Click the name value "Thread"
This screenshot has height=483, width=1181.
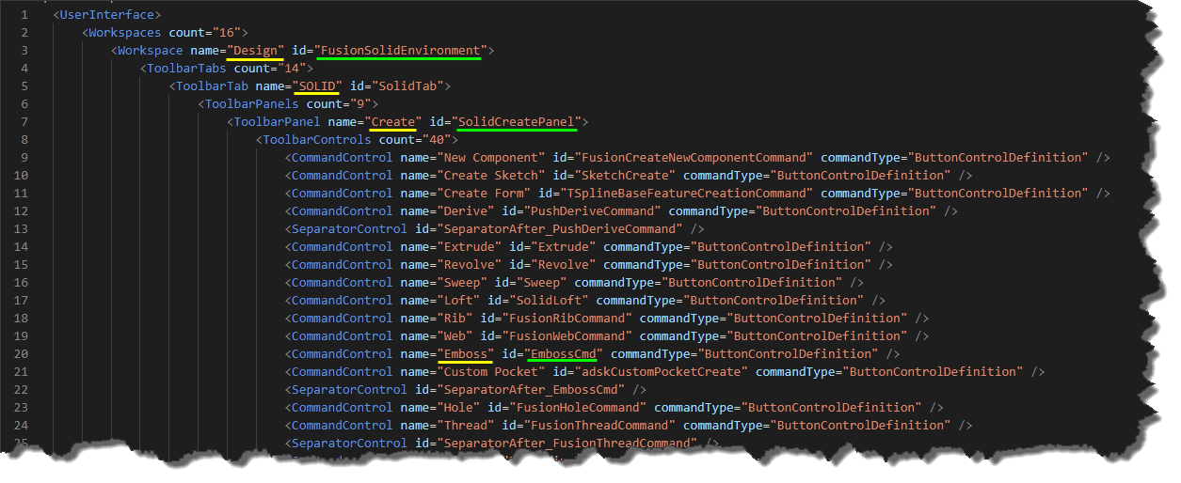click(466, 425)
